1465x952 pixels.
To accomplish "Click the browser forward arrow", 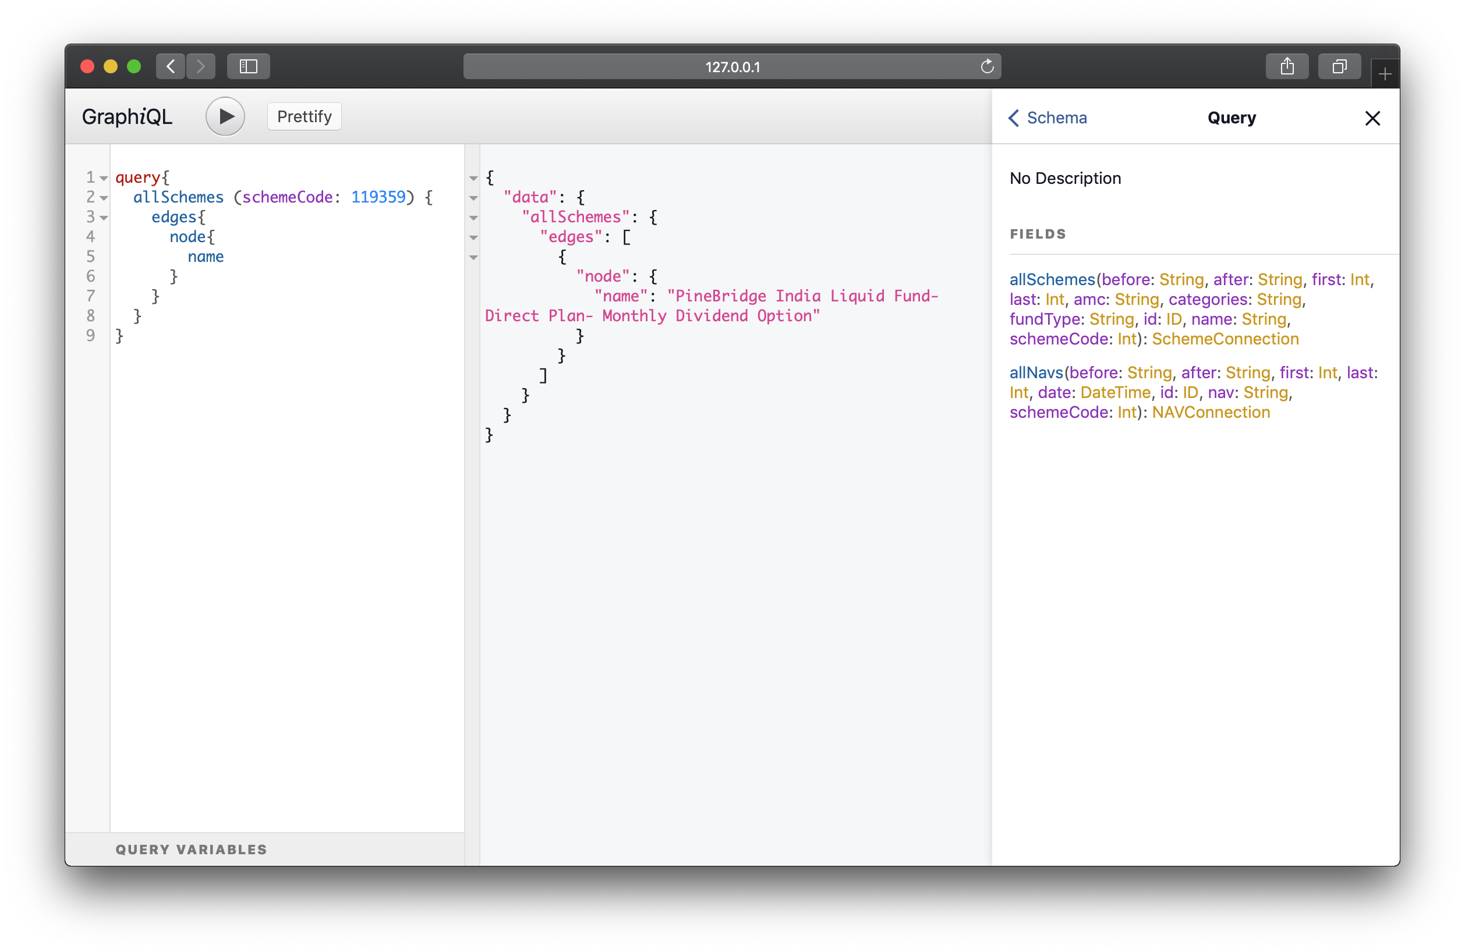I will [201, 66].
